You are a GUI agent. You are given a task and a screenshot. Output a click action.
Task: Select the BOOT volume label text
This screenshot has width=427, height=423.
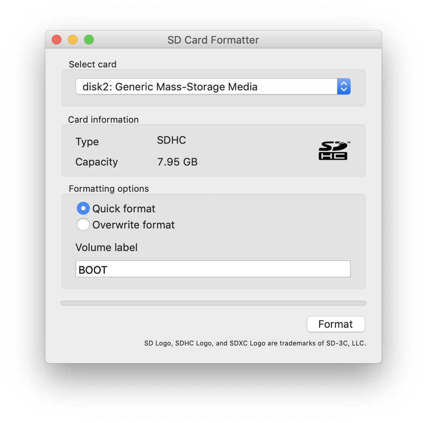[93, 270]
